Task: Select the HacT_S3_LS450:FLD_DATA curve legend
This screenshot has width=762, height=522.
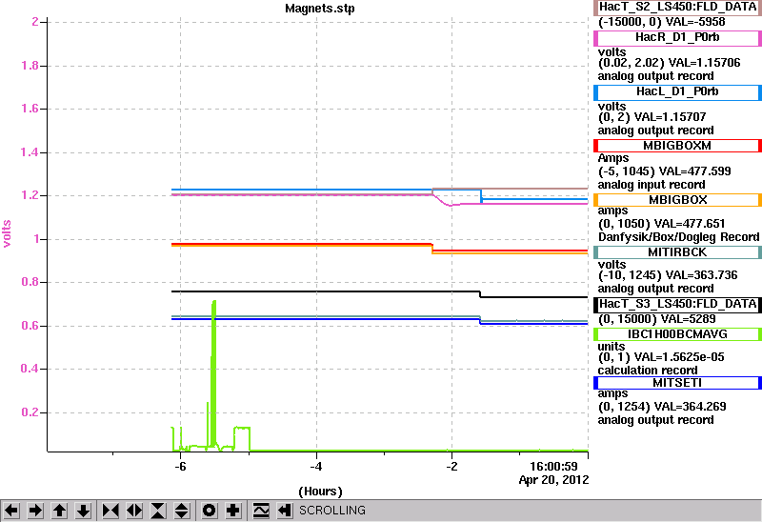Action: click(677, 304)
